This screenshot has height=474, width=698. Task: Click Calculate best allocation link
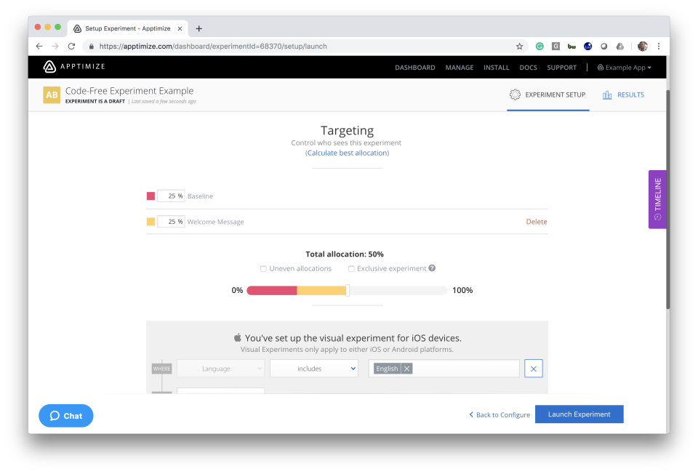pyautogui.click(x=348, y=153)
